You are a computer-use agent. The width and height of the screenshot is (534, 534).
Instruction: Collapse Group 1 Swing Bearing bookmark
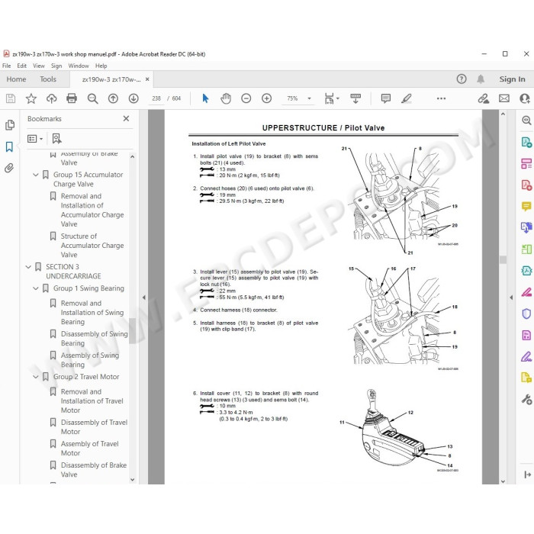(x=35, y=288)
